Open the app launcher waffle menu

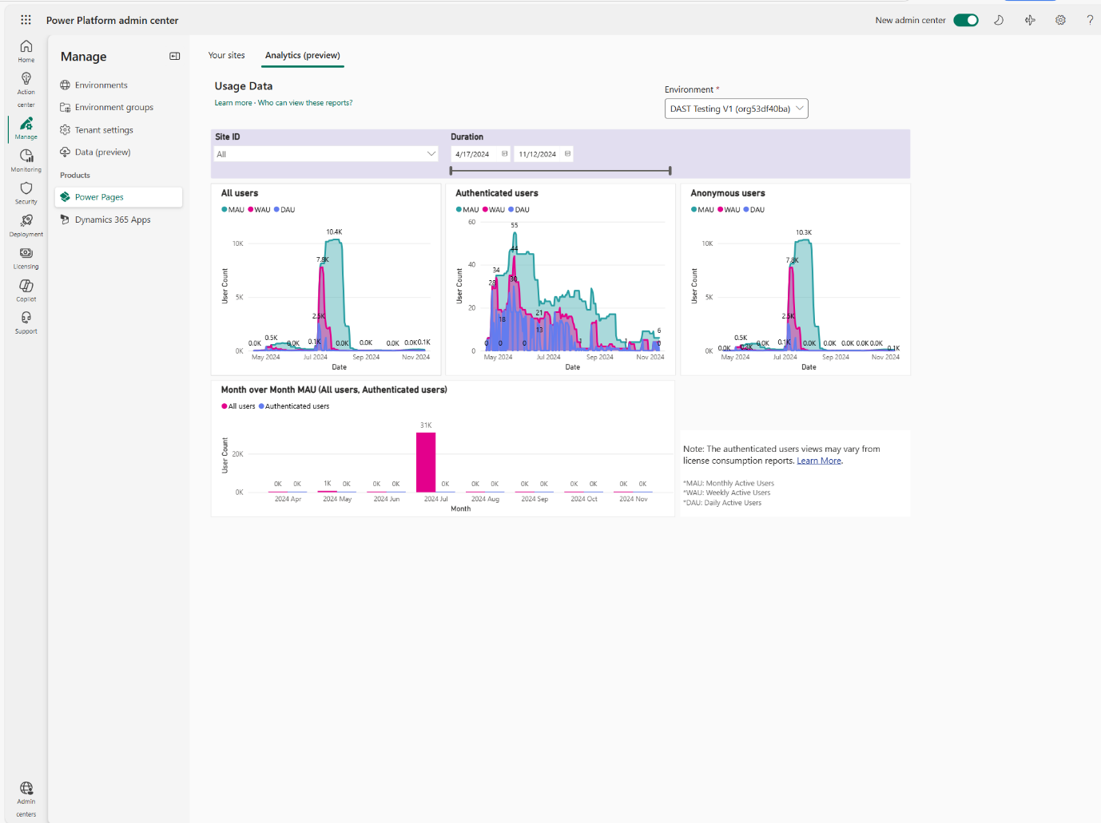point(26,19)
